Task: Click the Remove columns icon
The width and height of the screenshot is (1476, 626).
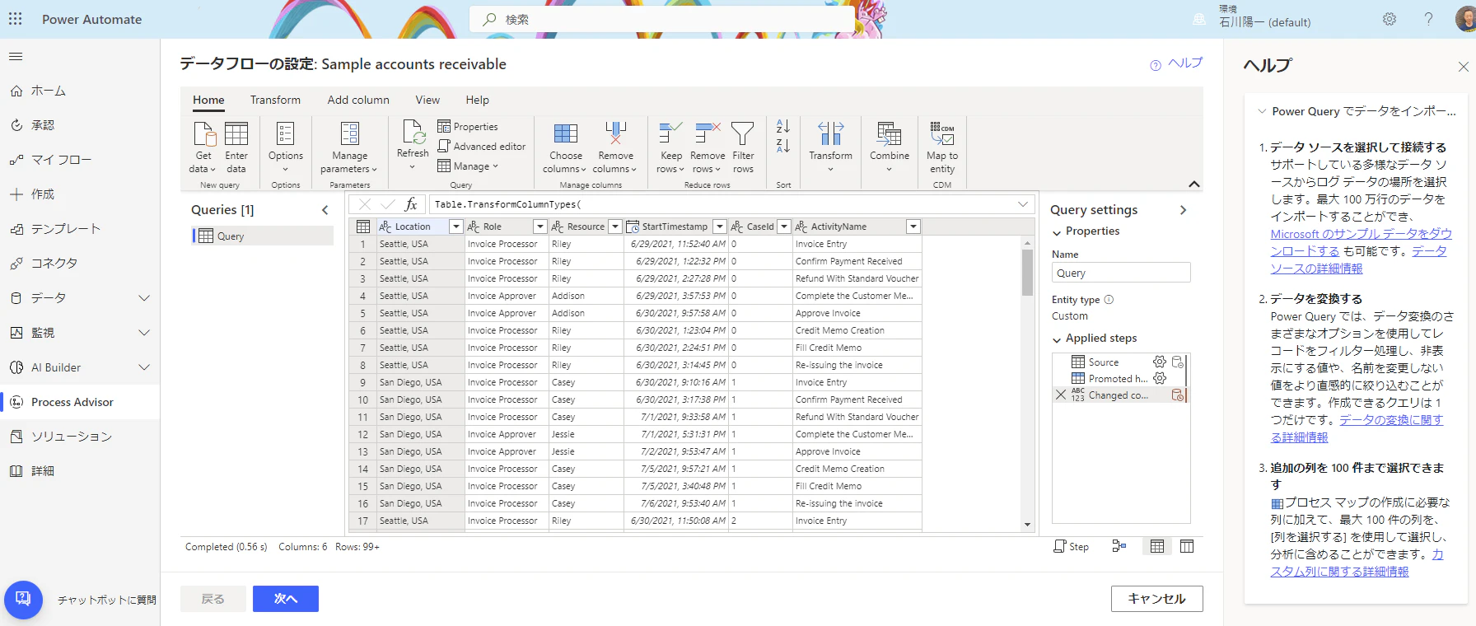Action: pos(616,133)
